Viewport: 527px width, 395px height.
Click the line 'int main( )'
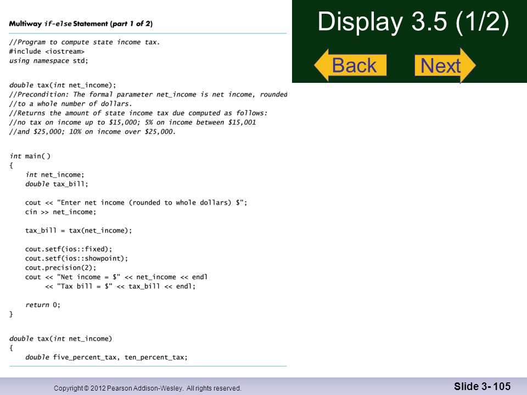click(30, 156)
